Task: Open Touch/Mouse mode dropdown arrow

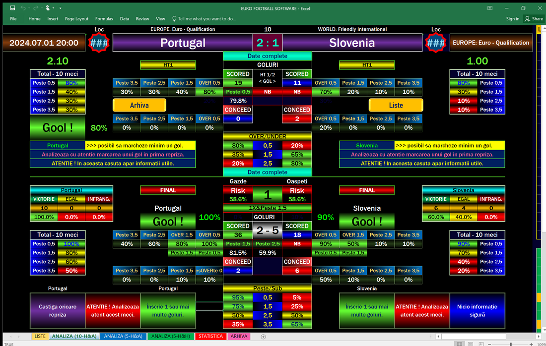Action: [54, 8]
